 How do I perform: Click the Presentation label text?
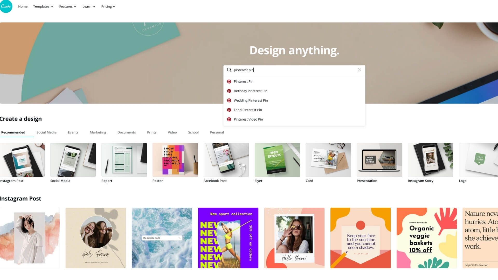point(367,181)
